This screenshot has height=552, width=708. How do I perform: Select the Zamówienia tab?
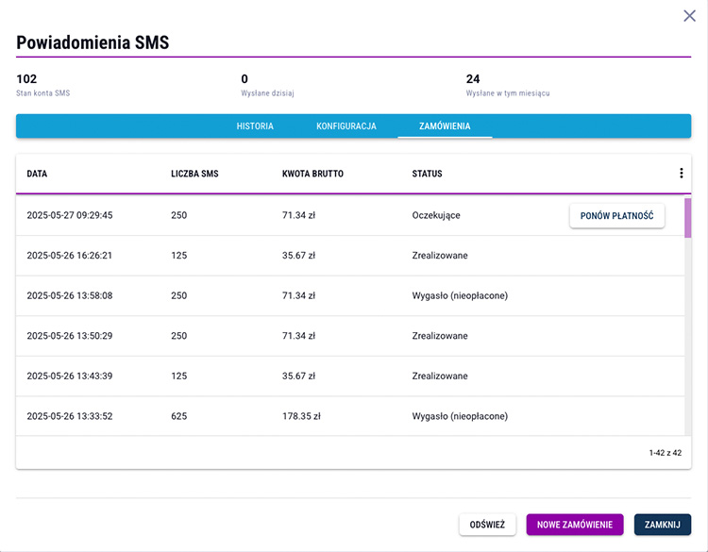(445, 125)
